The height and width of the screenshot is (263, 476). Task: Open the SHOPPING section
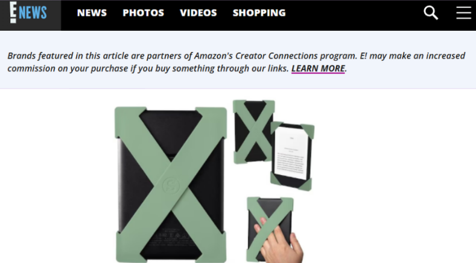tap(259, 13)
